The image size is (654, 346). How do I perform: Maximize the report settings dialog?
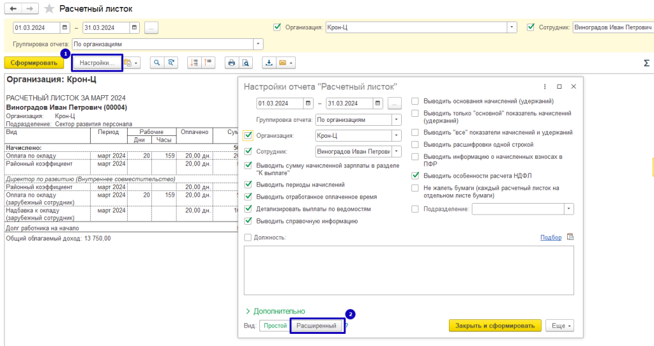[559, 87]
